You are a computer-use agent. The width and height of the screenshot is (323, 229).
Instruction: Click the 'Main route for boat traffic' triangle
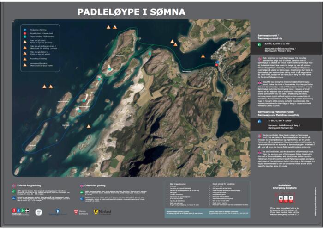coord(25,65)
